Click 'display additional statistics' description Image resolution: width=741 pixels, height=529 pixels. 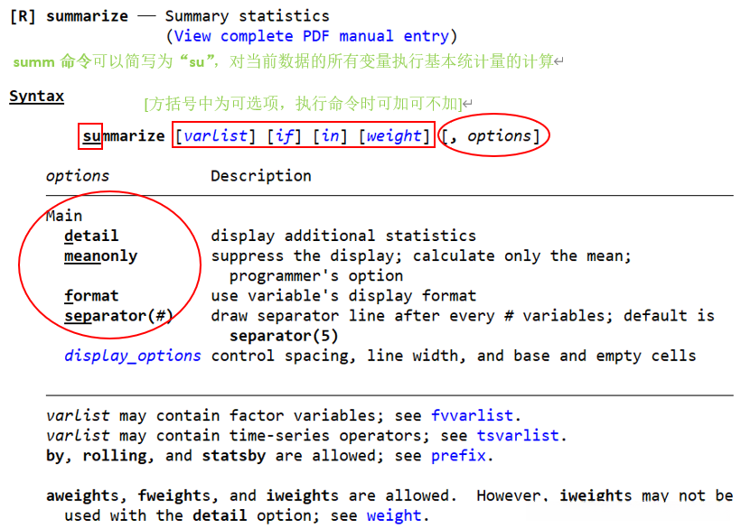pyautogui.click(x=343, y=236)
